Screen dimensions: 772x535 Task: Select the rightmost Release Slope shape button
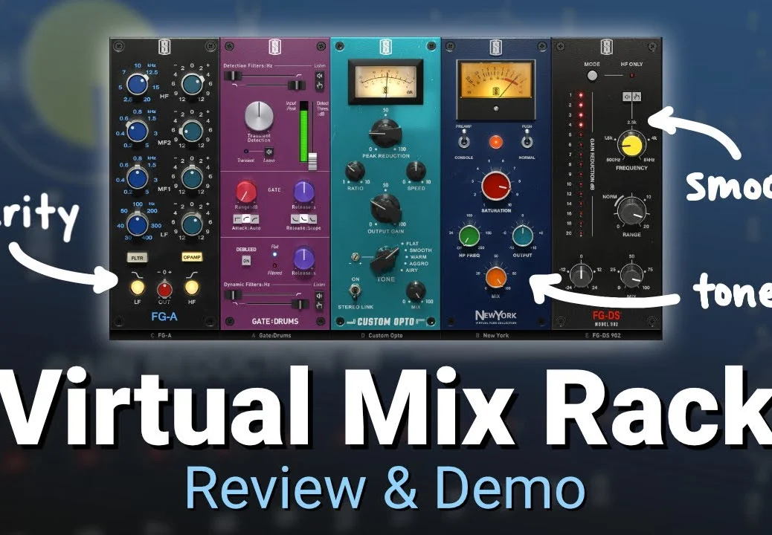(x=312, y=218)
